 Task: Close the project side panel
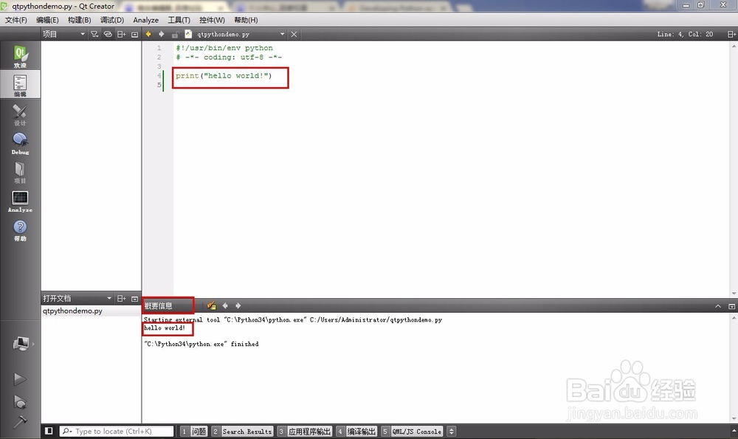coord(134,34)
